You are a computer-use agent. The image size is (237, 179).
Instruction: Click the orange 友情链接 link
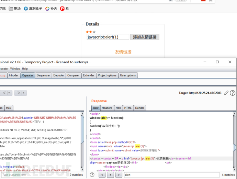tap(123, 52)
